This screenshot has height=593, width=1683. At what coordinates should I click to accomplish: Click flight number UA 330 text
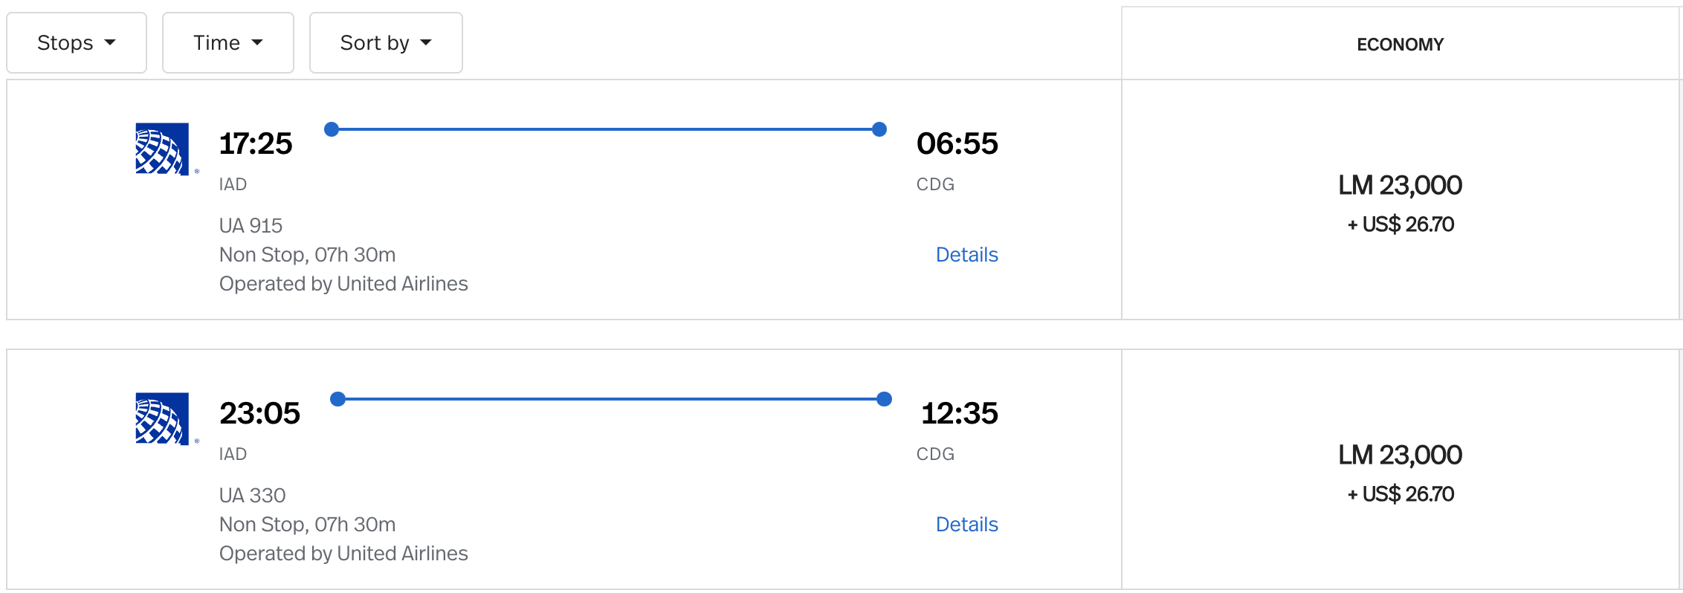point(252,495)
